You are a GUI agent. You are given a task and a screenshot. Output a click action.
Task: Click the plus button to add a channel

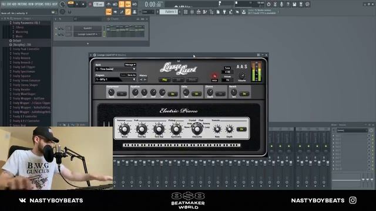point(88,43)
